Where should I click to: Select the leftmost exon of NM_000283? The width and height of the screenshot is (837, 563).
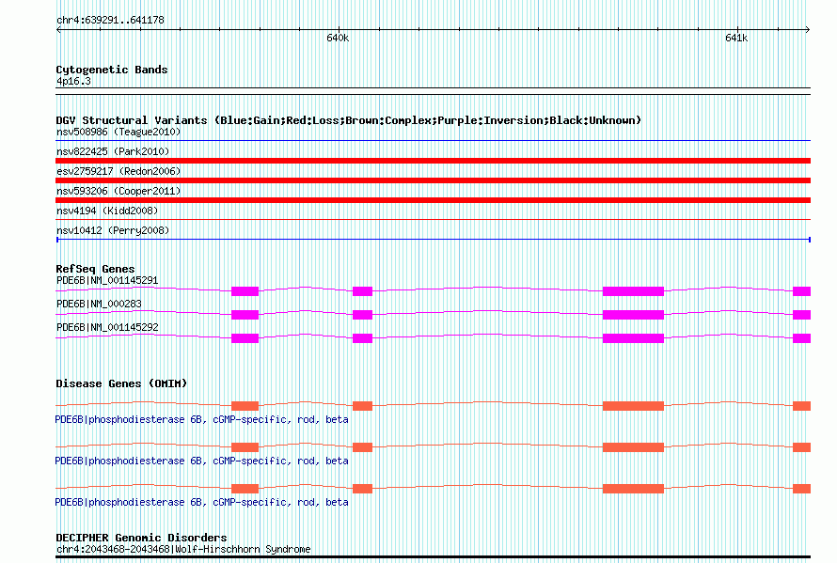click(245, 315)
